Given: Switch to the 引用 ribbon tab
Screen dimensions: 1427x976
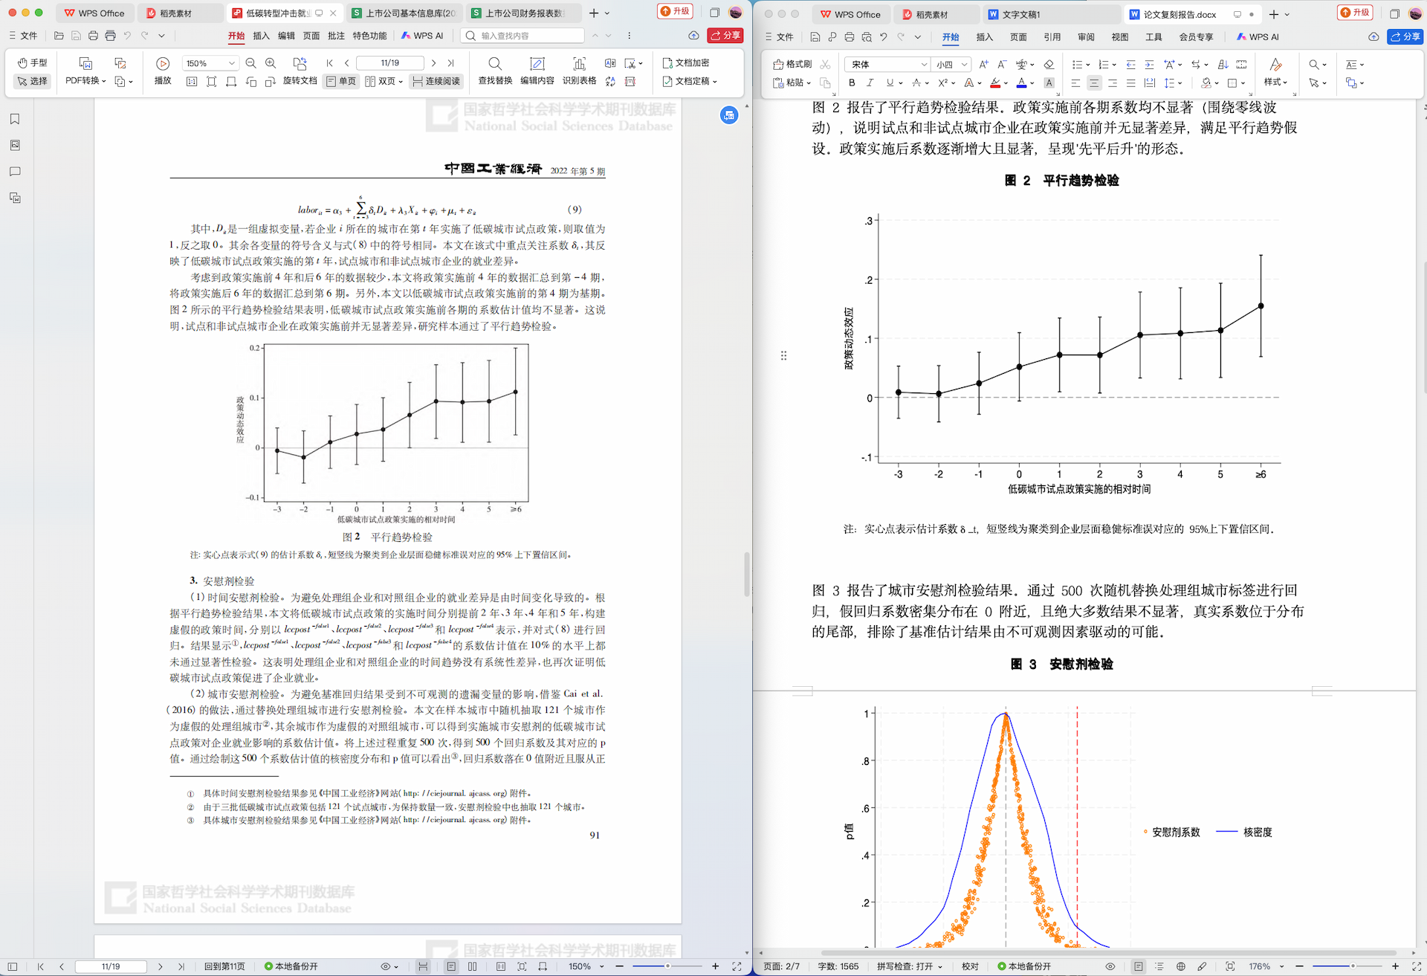Looking at the screenshot, I should 1052,36.
